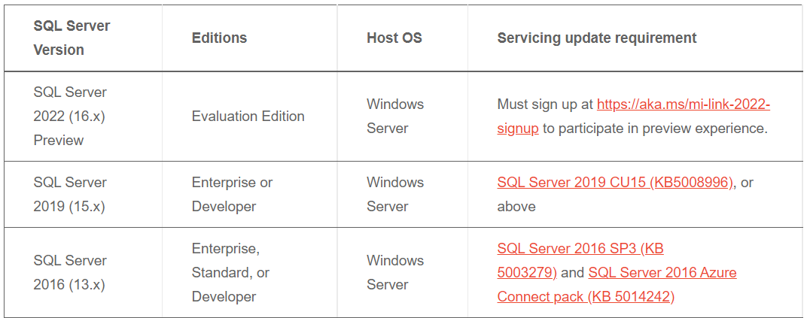Click the SQL Server 2019 (15.x) cell
Screen dimensions: 810x318
pyautogui.click(x=70, y=195)
